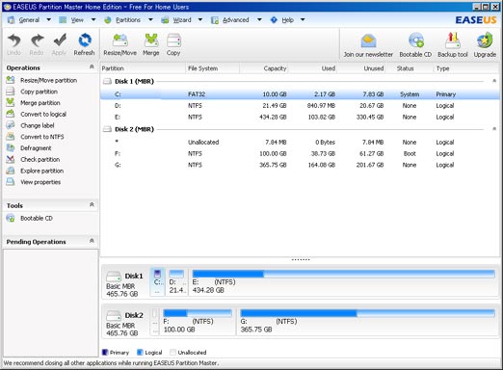Click Disk1 drive icon in disk map

[x=113, y=277]
